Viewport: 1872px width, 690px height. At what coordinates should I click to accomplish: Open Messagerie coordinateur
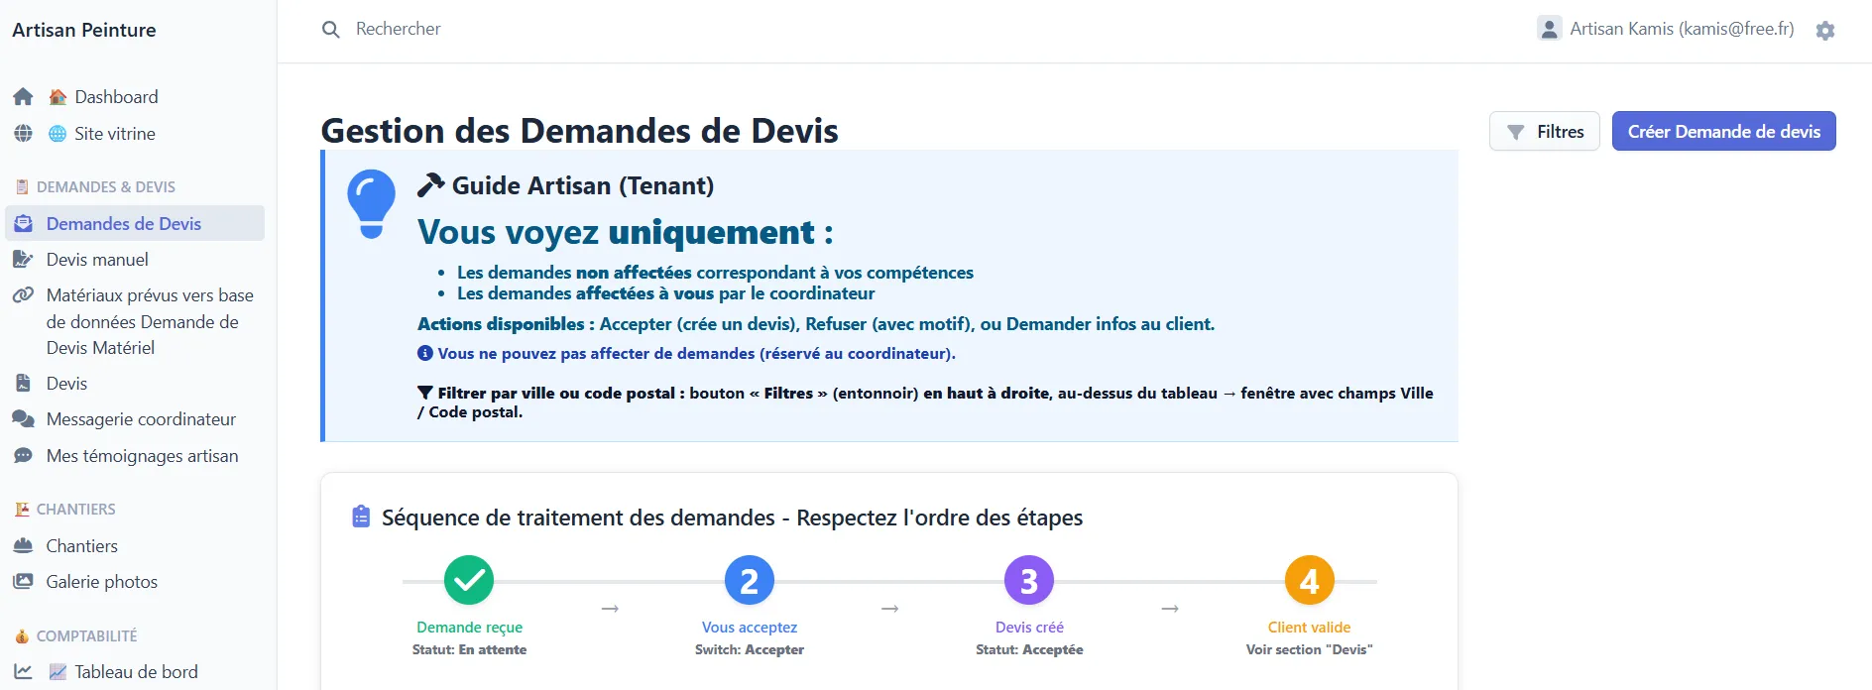(141, 419)
